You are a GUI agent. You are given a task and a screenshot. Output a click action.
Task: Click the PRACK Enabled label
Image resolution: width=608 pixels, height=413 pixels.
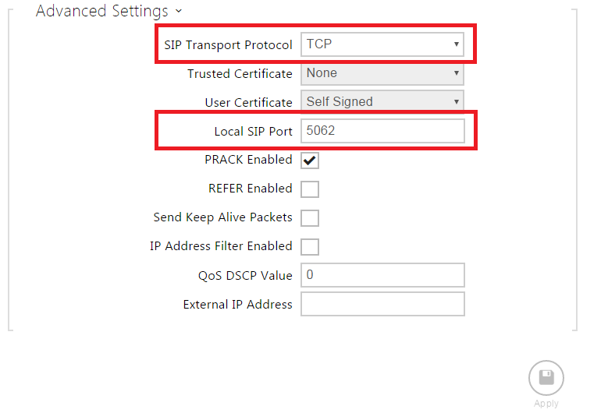point(248,160)
